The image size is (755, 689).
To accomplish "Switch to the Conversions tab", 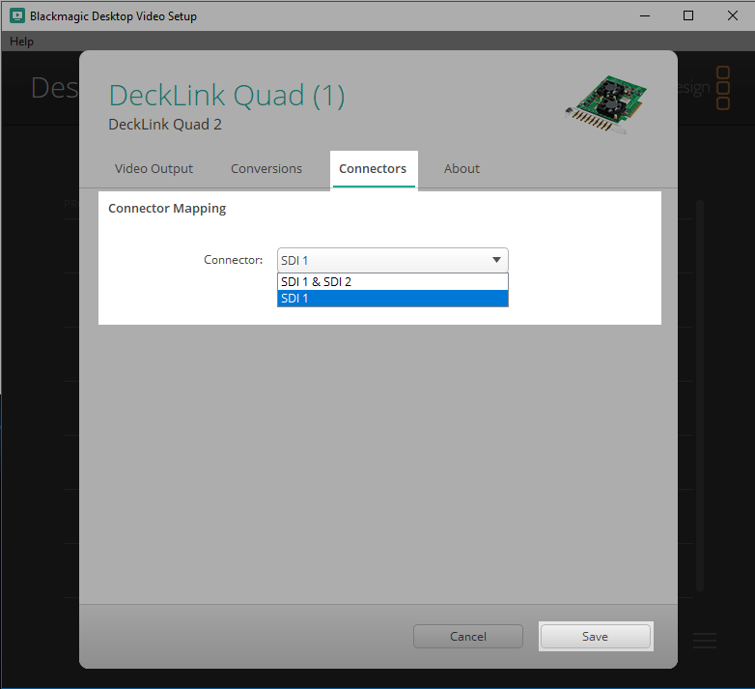I will 266,169.
